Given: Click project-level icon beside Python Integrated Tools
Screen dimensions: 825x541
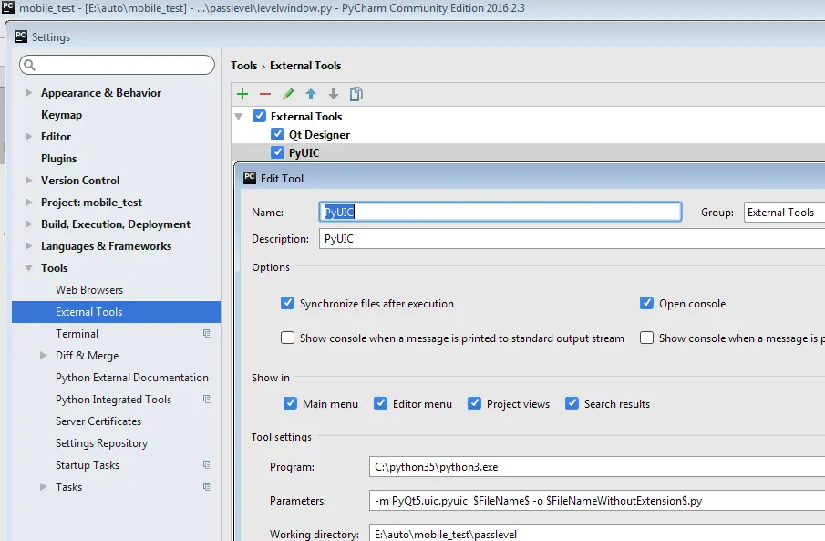Looking at the screenshot, I should tap(207, 400).
